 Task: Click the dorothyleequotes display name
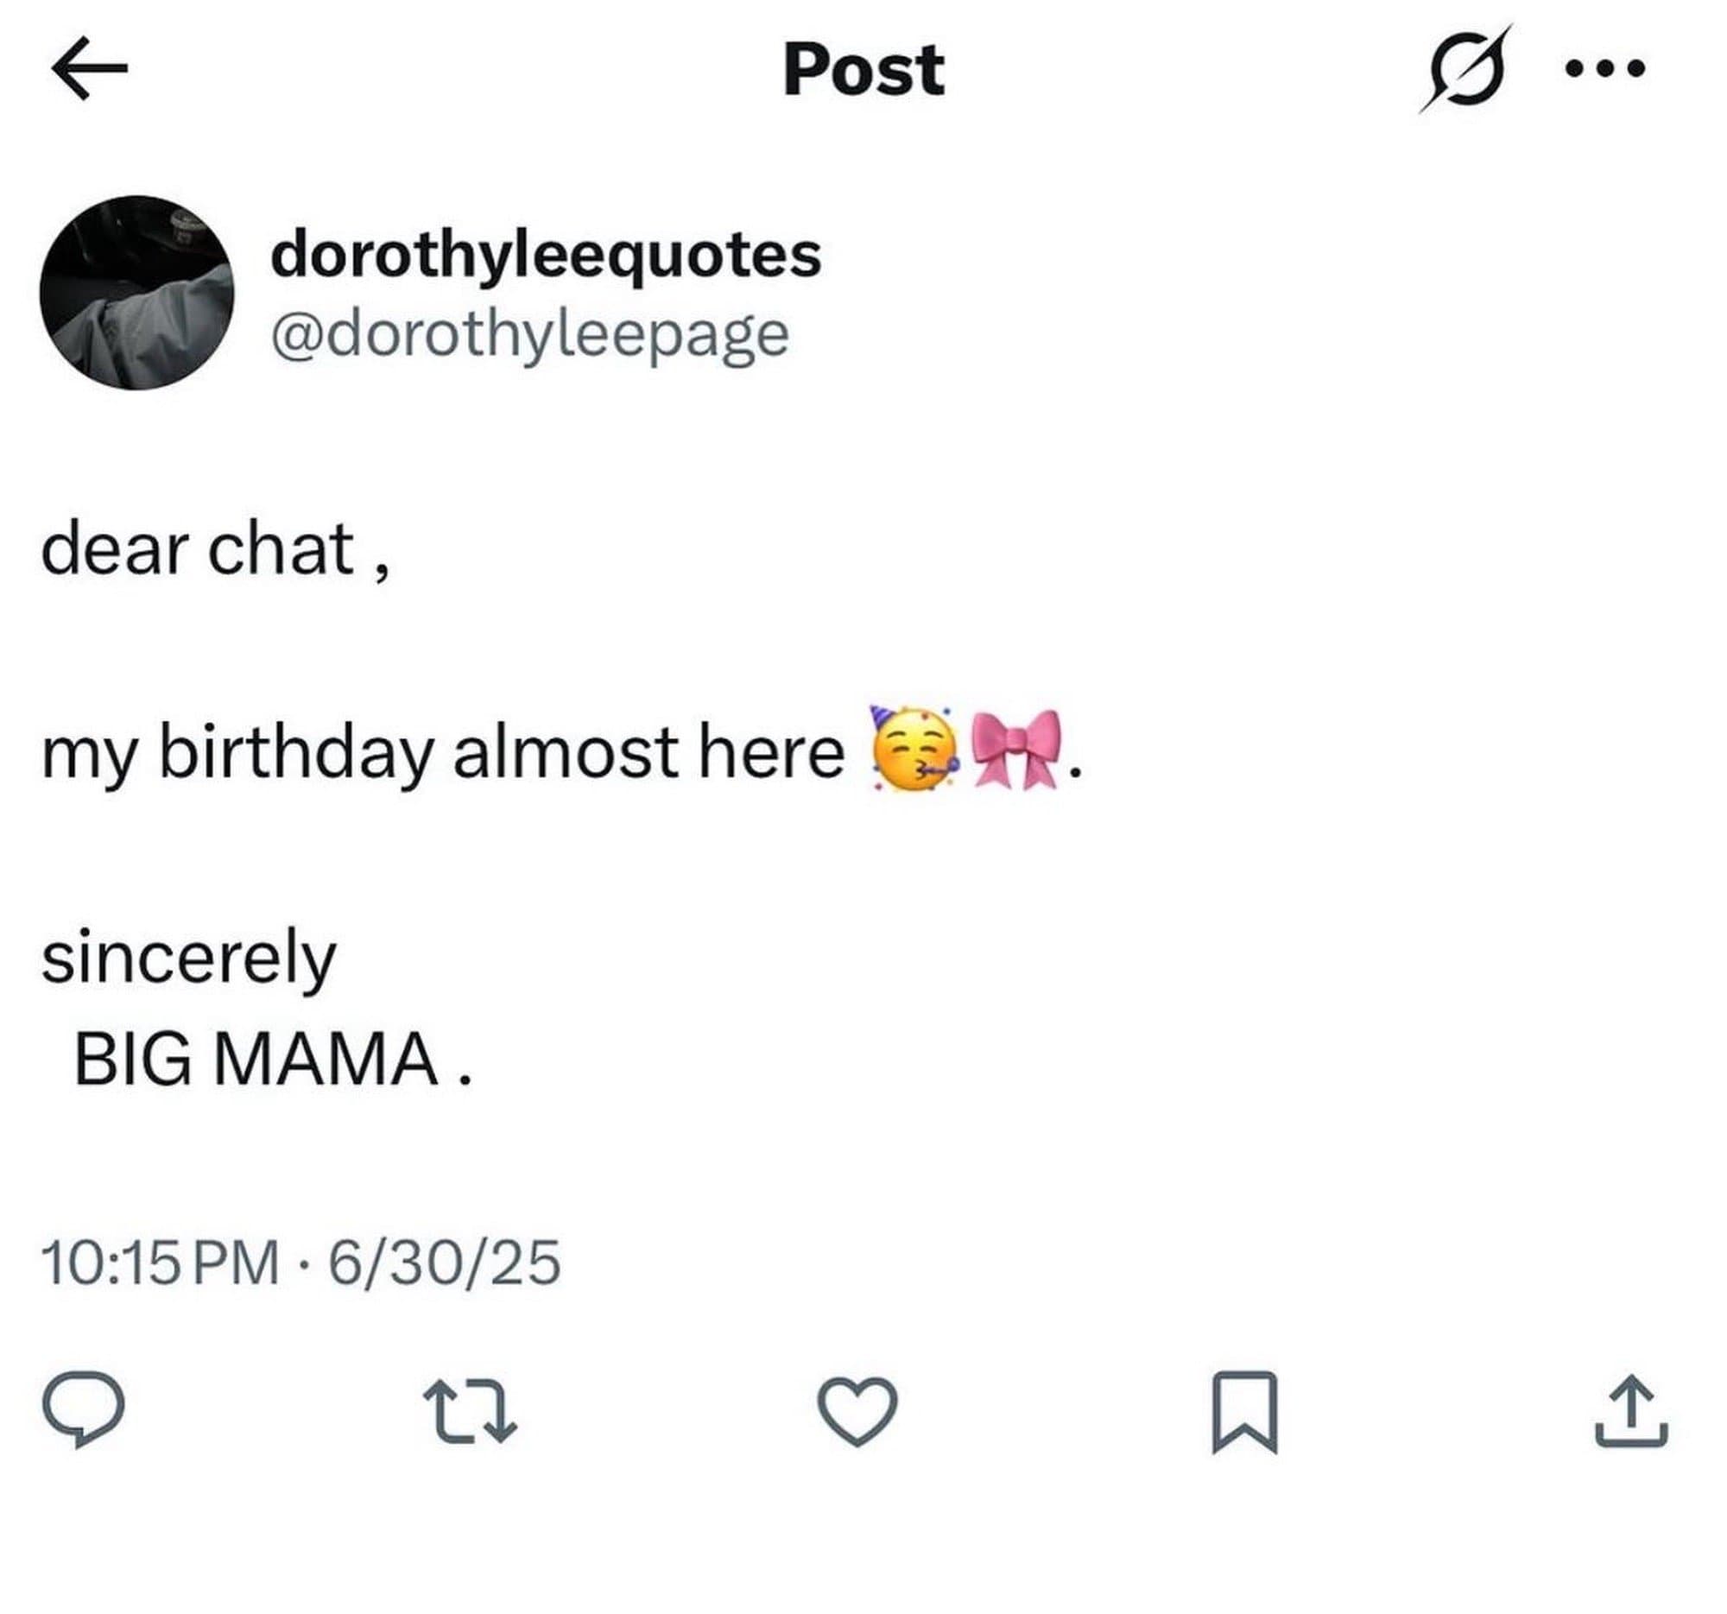[546, 256]
